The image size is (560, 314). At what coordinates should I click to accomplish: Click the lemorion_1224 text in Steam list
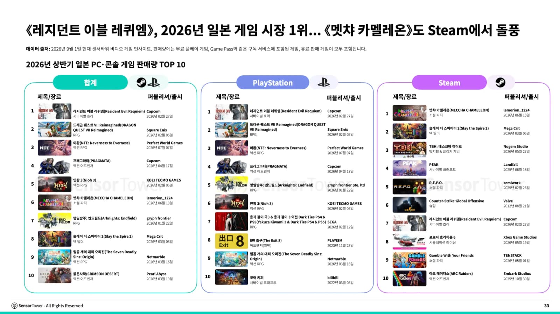516,110
